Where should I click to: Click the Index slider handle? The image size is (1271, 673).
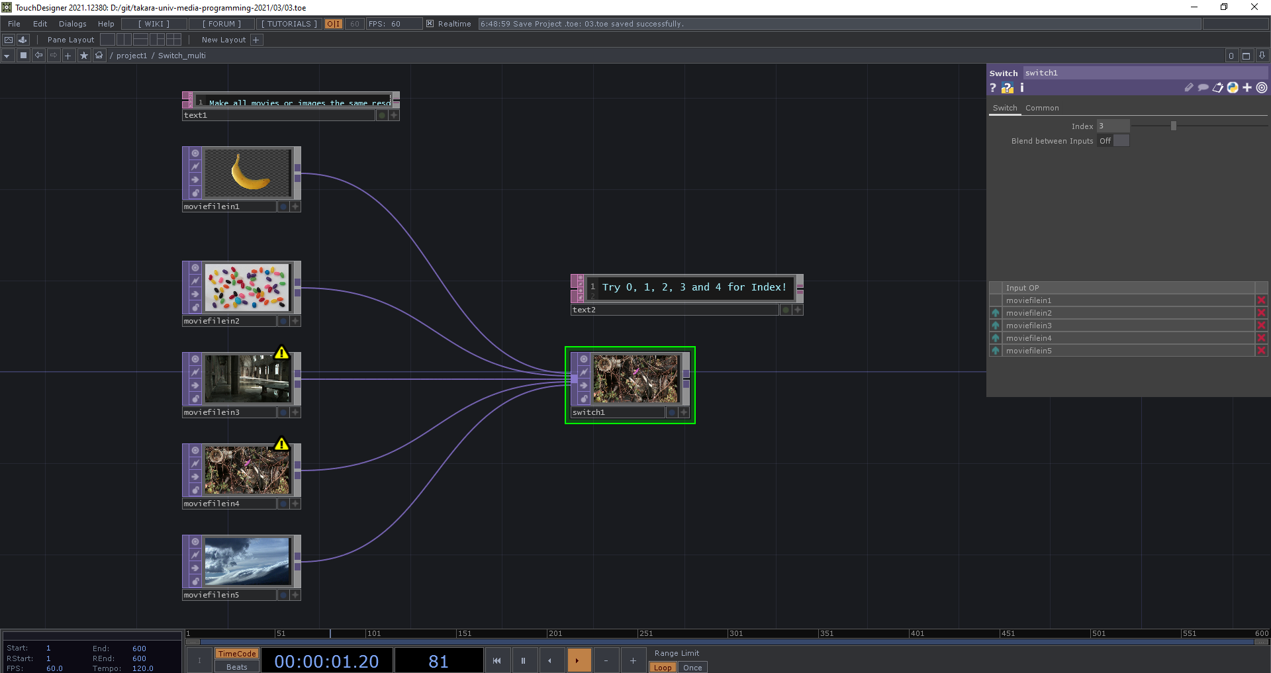[1173, 126]
